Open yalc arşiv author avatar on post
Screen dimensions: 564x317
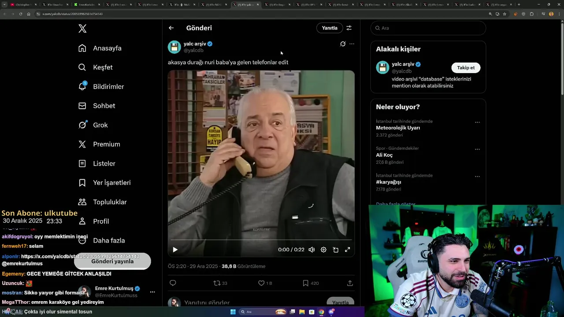174,47
